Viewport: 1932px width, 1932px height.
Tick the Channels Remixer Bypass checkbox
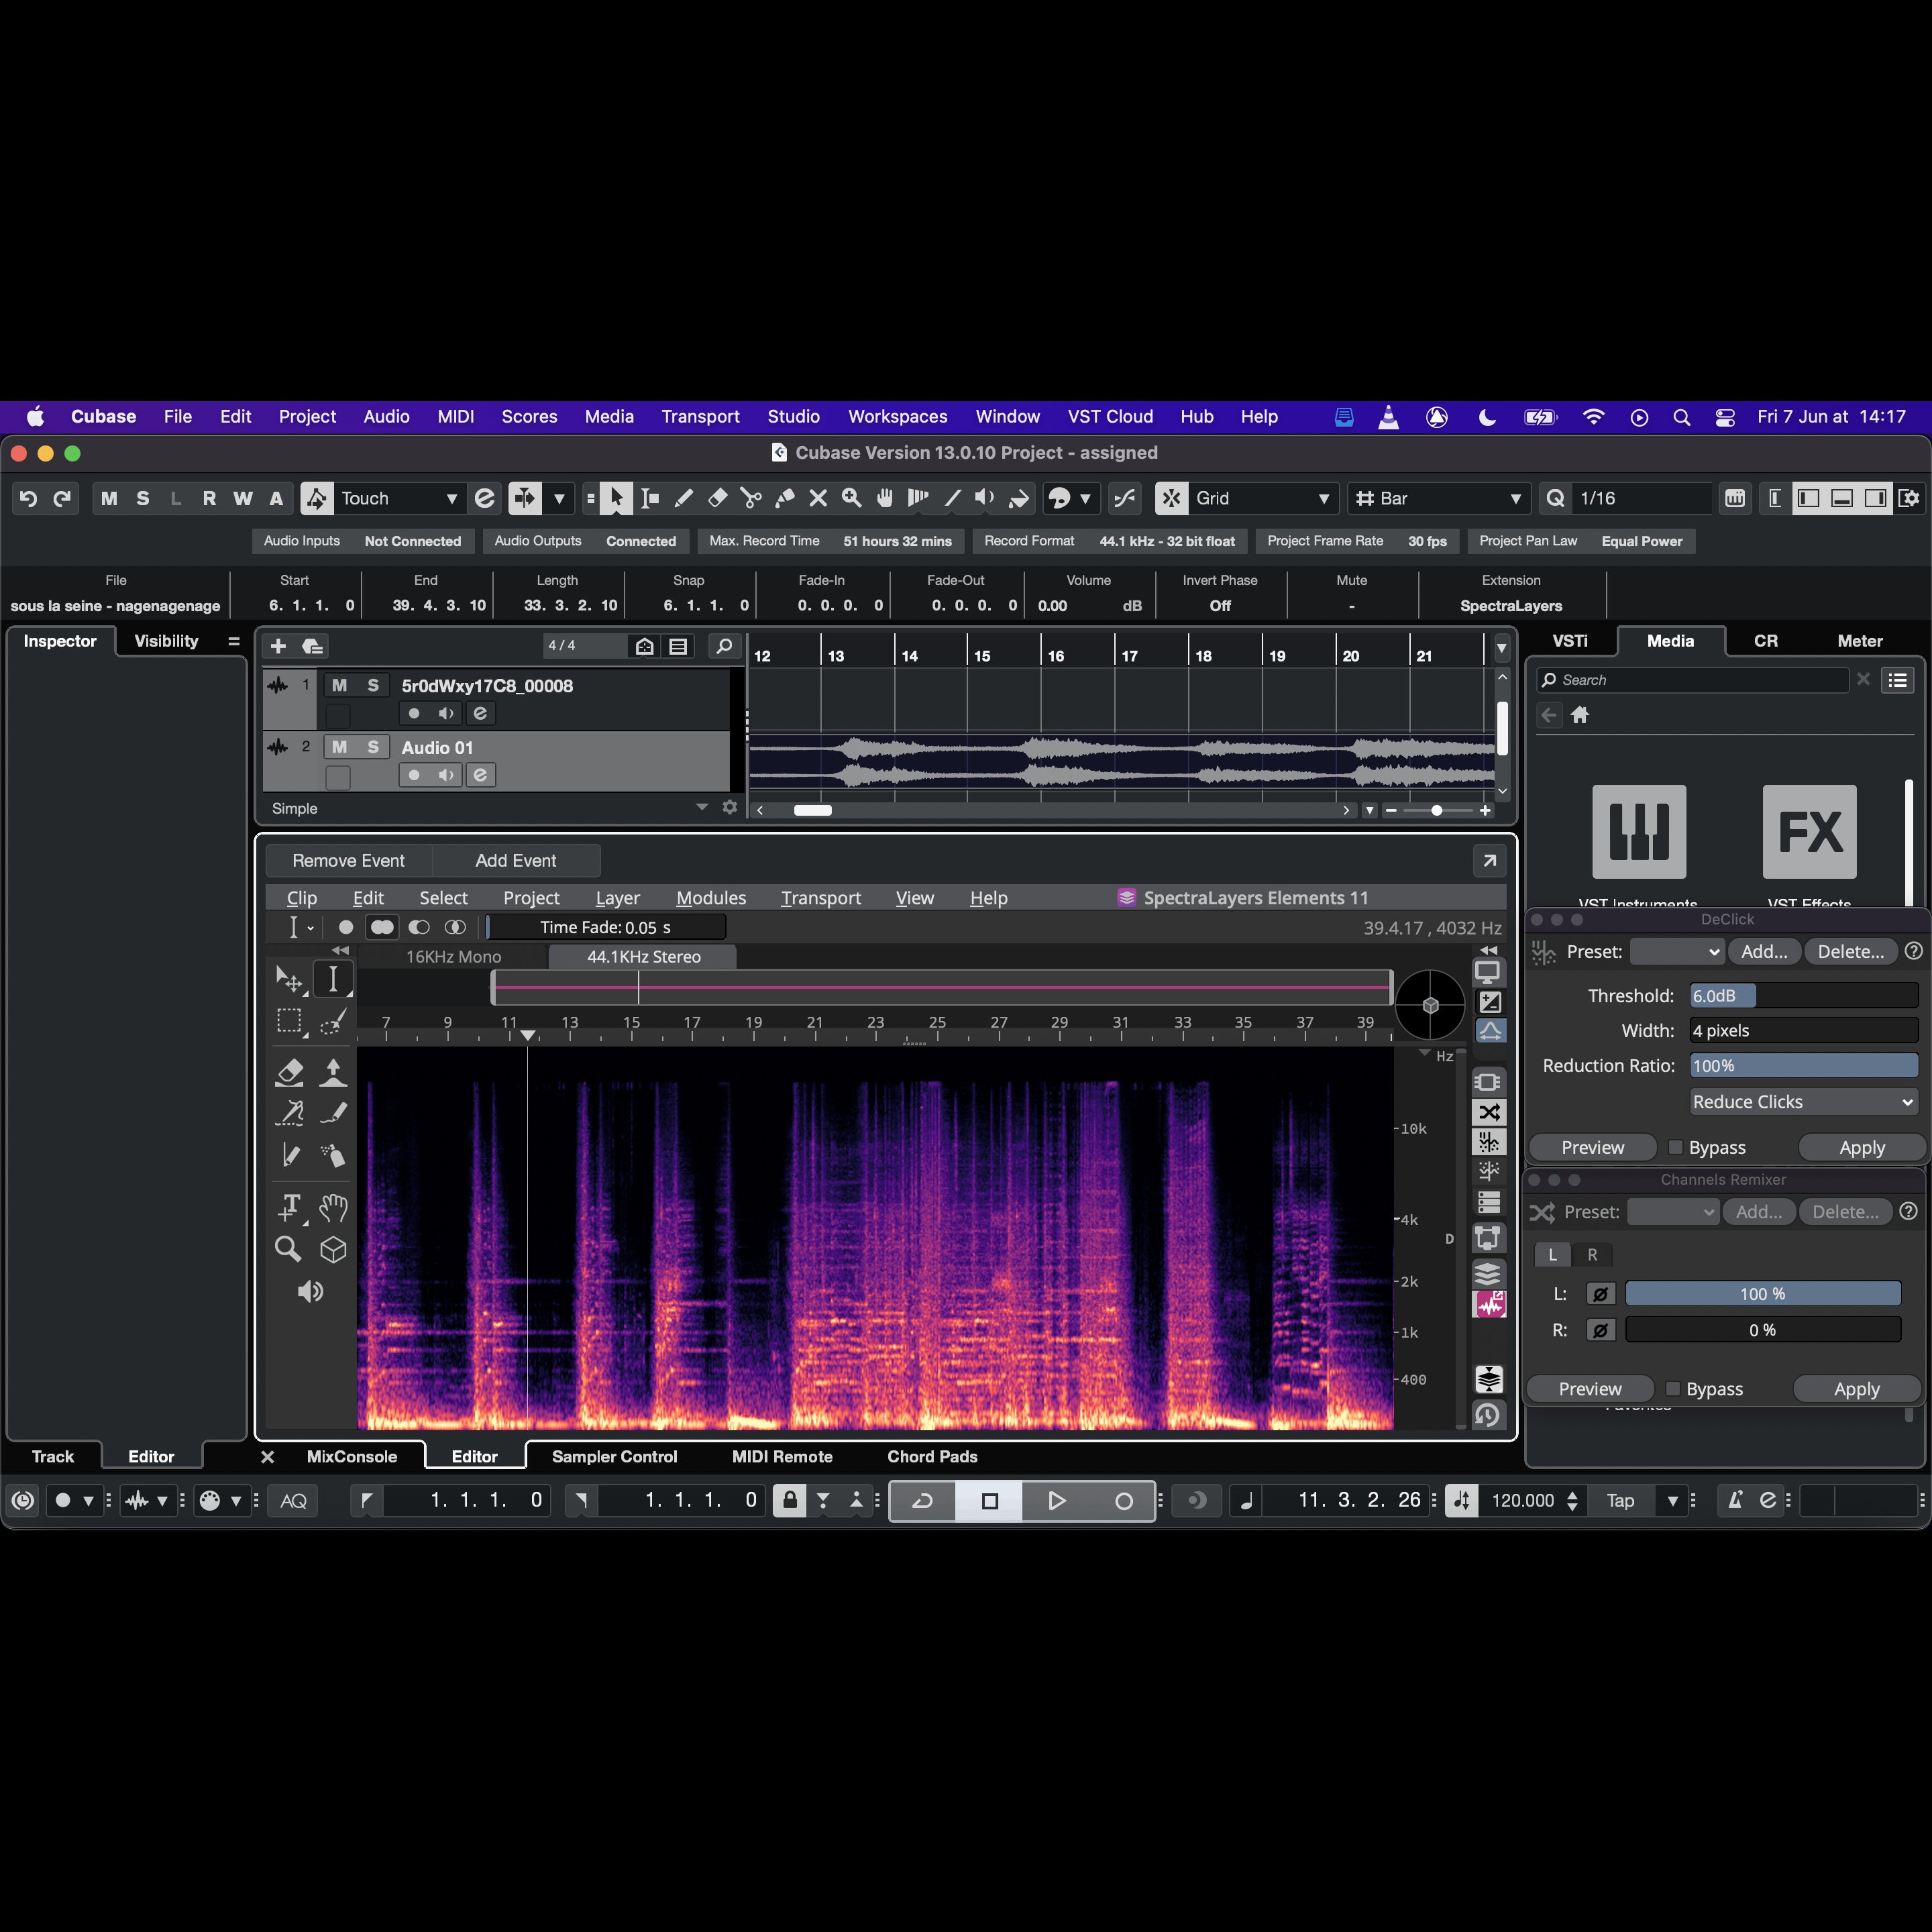1672,1389
